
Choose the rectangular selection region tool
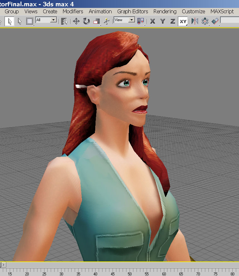[x=29, y=21]
